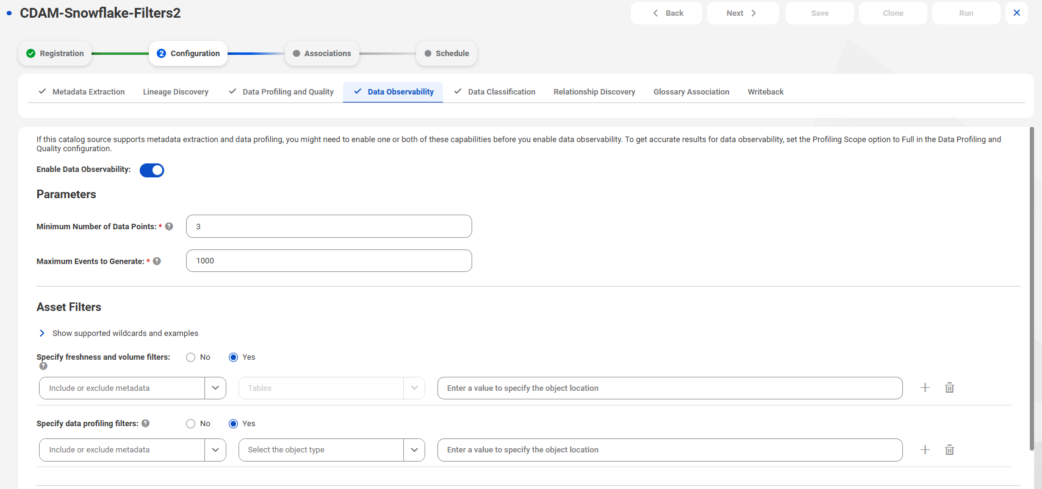Focus Minimum Number of Data Points field
The height and width of the screenshot is (489, 1042).
click(329, 226)
